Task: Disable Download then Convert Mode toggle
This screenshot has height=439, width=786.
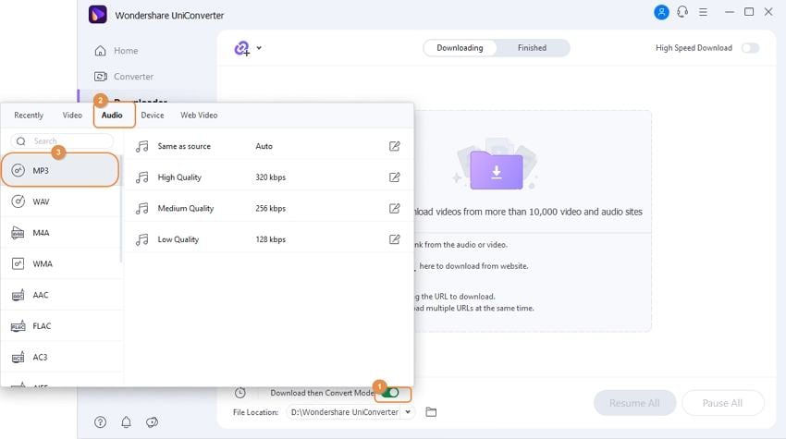Action: point(390,393)
